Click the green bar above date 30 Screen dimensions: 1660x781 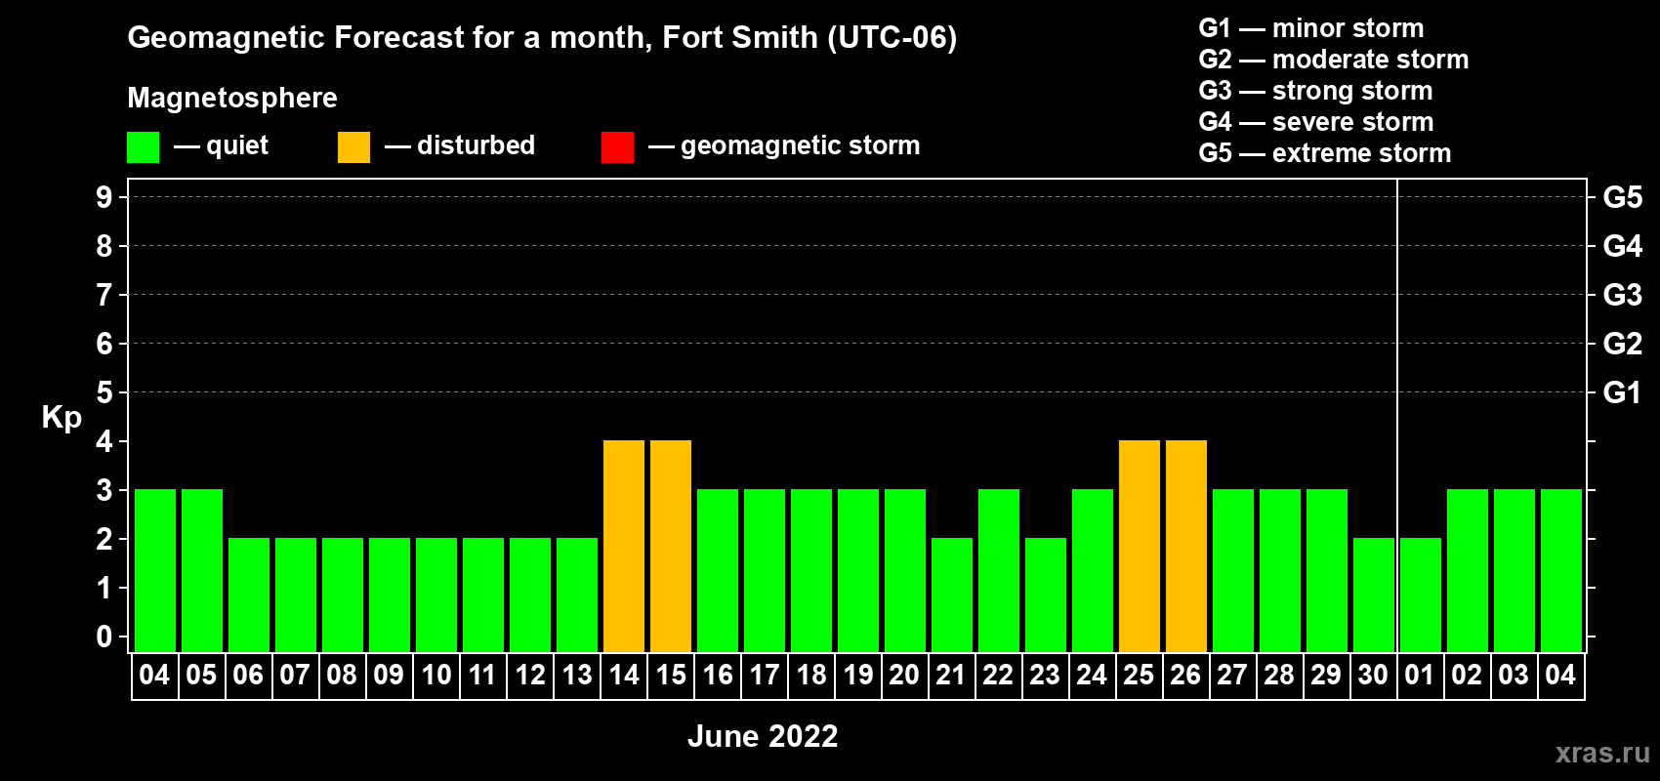[1374, 595]
